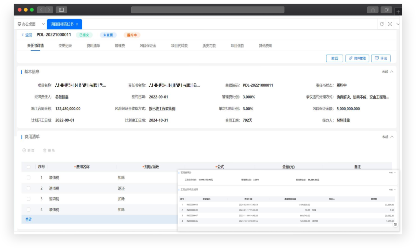The image size is (416, 248).
Task: Click the 合计 total row label
Action: 29,219
